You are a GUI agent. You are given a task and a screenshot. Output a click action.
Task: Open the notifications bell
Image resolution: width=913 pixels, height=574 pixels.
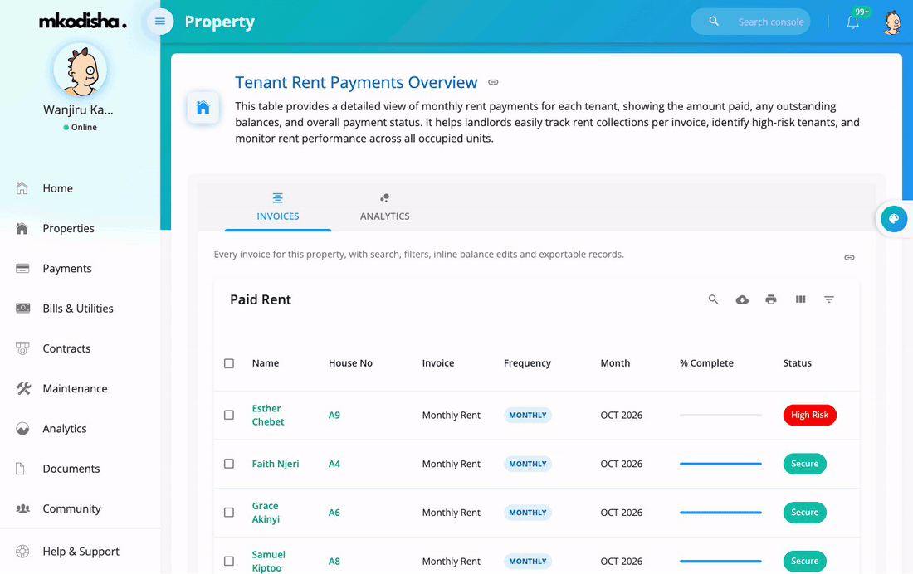(x=852, y=22)
